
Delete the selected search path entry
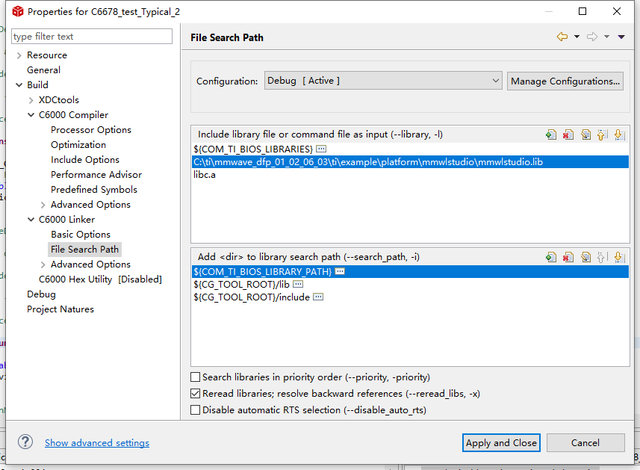pyautogui.click(x=568, y=257)
